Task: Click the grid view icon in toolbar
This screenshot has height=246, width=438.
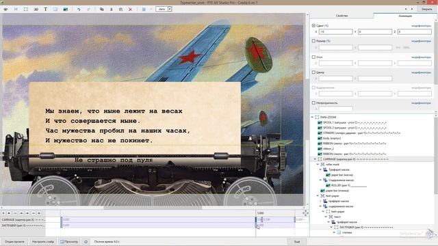Action: tap(144, 9)
